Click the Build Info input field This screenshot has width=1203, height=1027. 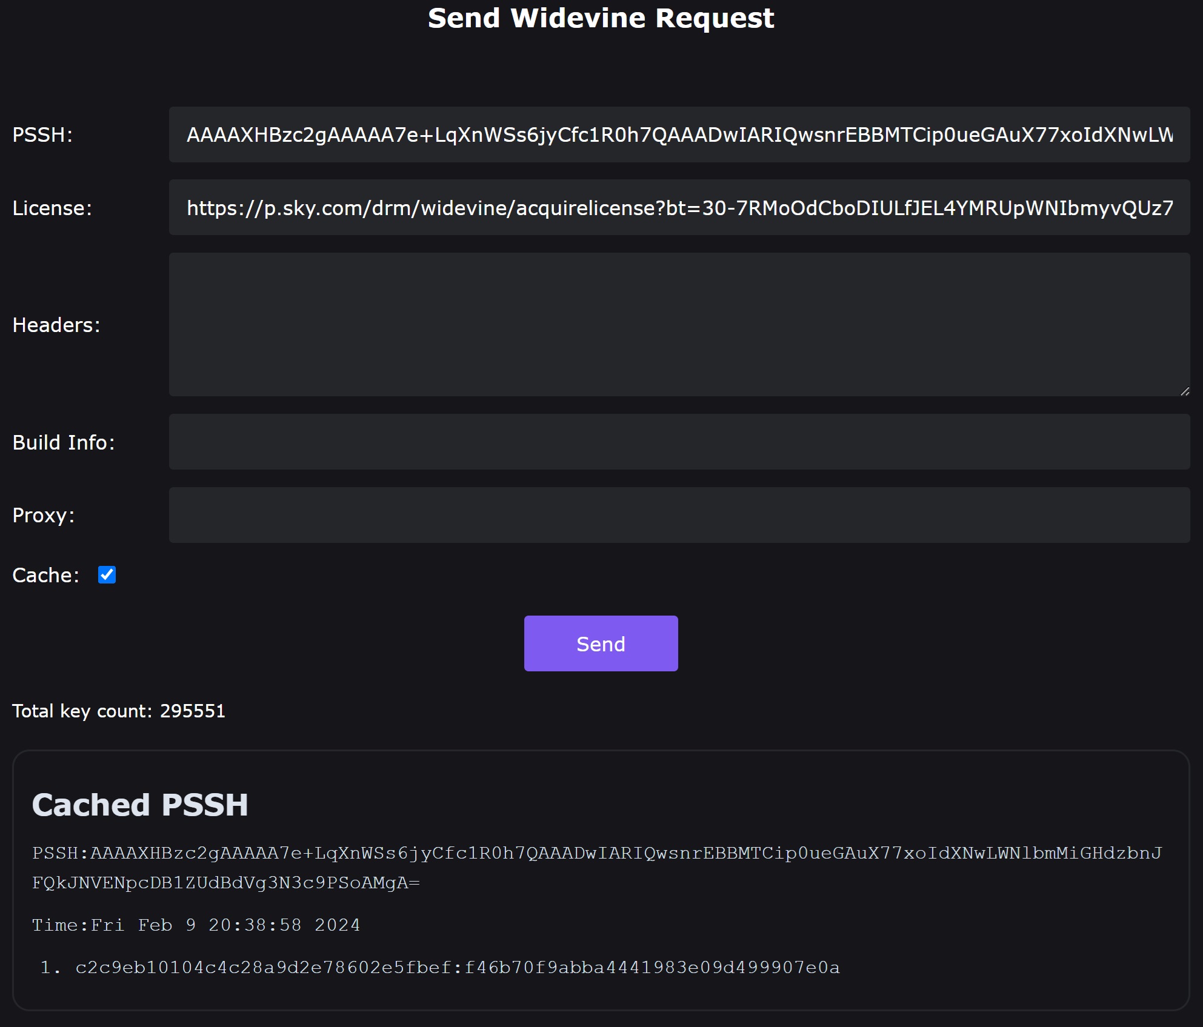pos(679,442)
